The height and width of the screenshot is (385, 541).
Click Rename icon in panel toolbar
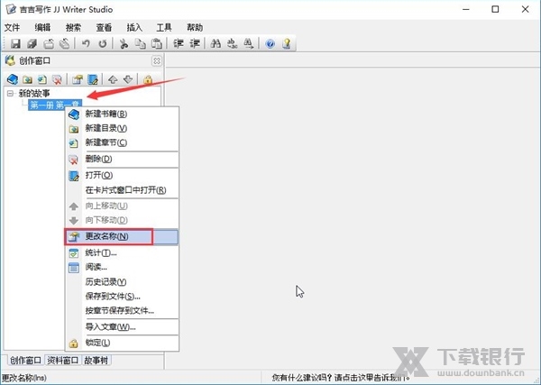point(78,79)
